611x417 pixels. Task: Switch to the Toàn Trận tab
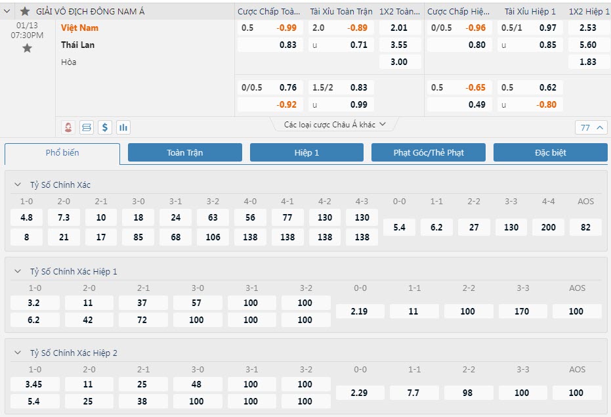pyautogui.click(x=185, y=152)
